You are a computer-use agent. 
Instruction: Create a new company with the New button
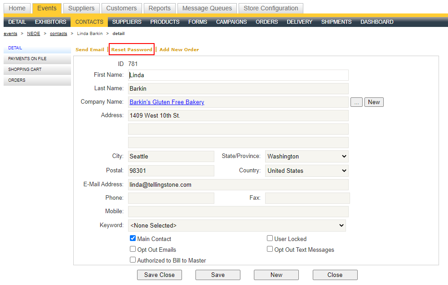click(x=374, y=102)
